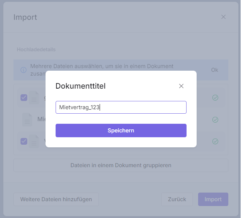244x218 pixels.
Task: Click the info icon in the blue banner
Action: click(24, 70)
